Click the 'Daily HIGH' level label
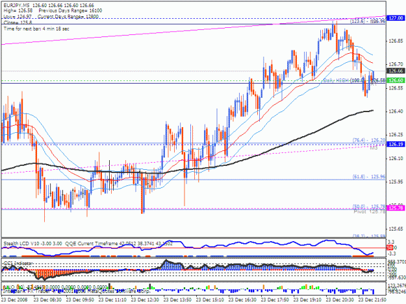The width and height of the screenshot is (406, 304). point(336,80)
